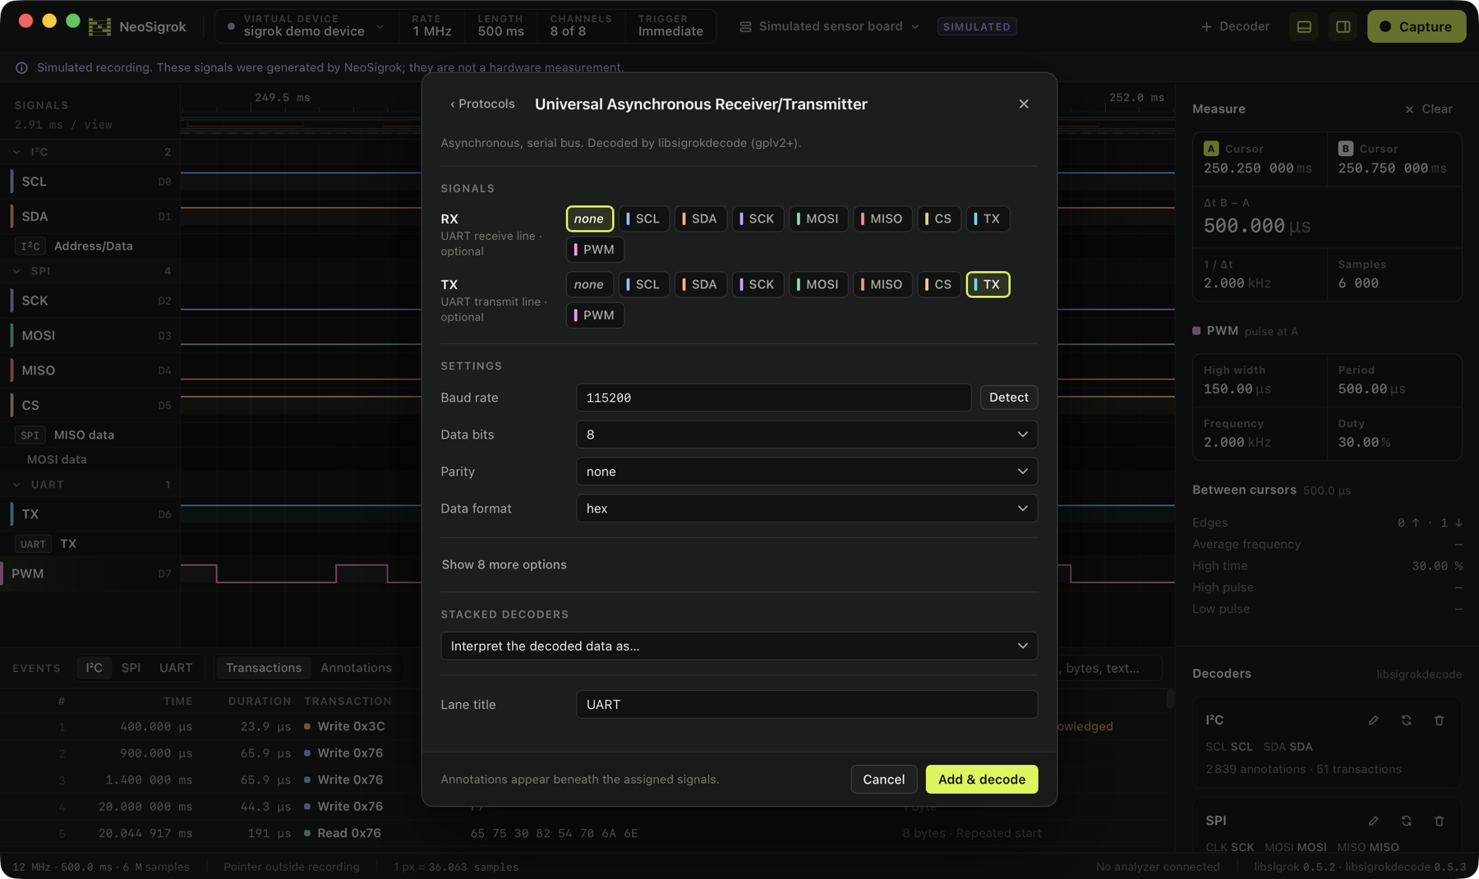
Task: Click Add & decode button
Action: click(x=981, y=780)
